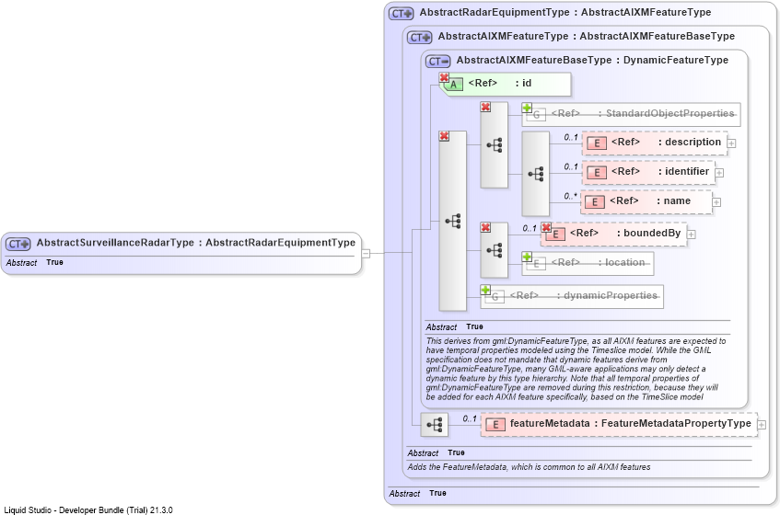Click the G icon of dynamicProperties group
780x515 pixels.
click(495, 297)
